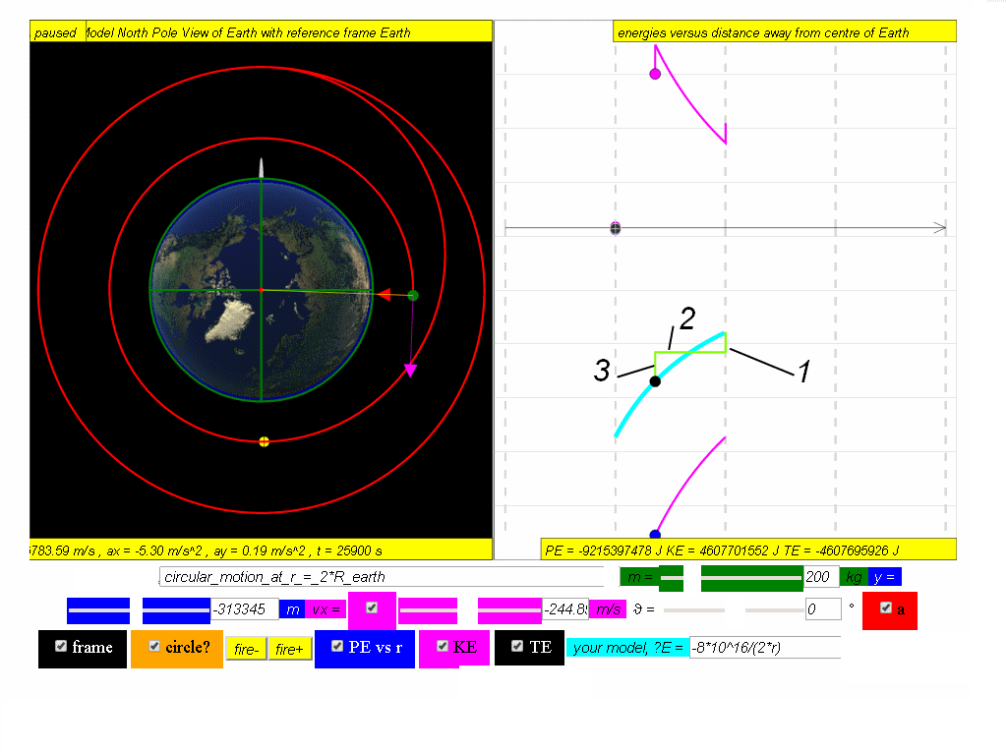Toggle the magenta vx checkbox
1007x752 pixels.
click(371, 607)
